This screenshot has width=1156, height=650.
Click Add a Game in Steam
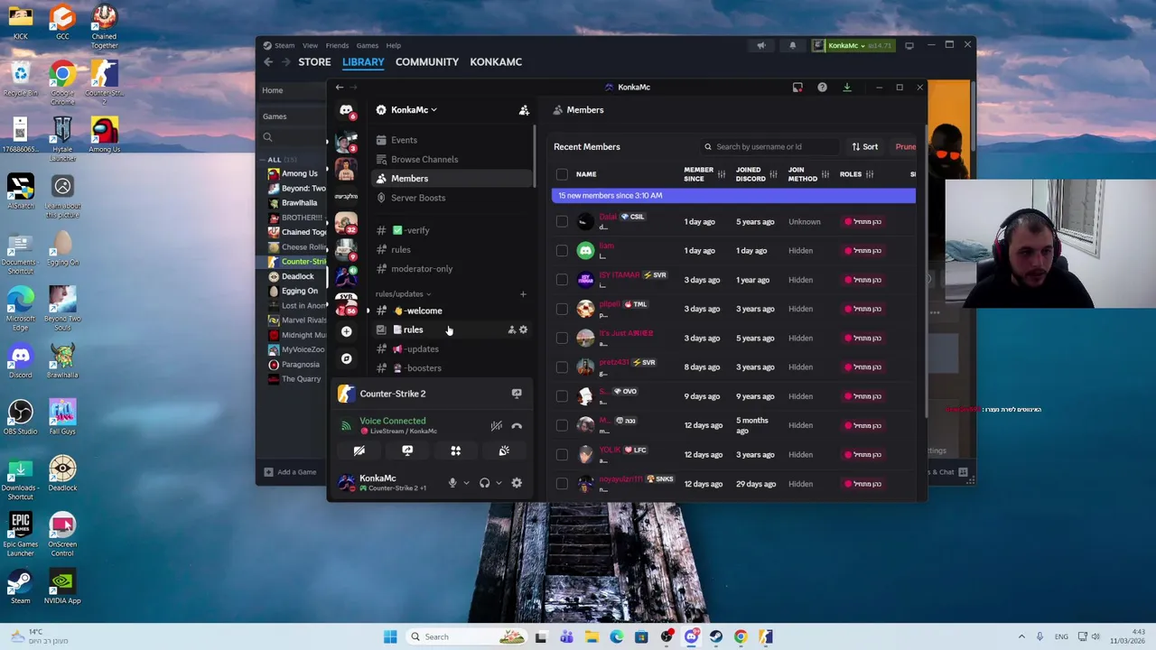(x=290, y=472)
